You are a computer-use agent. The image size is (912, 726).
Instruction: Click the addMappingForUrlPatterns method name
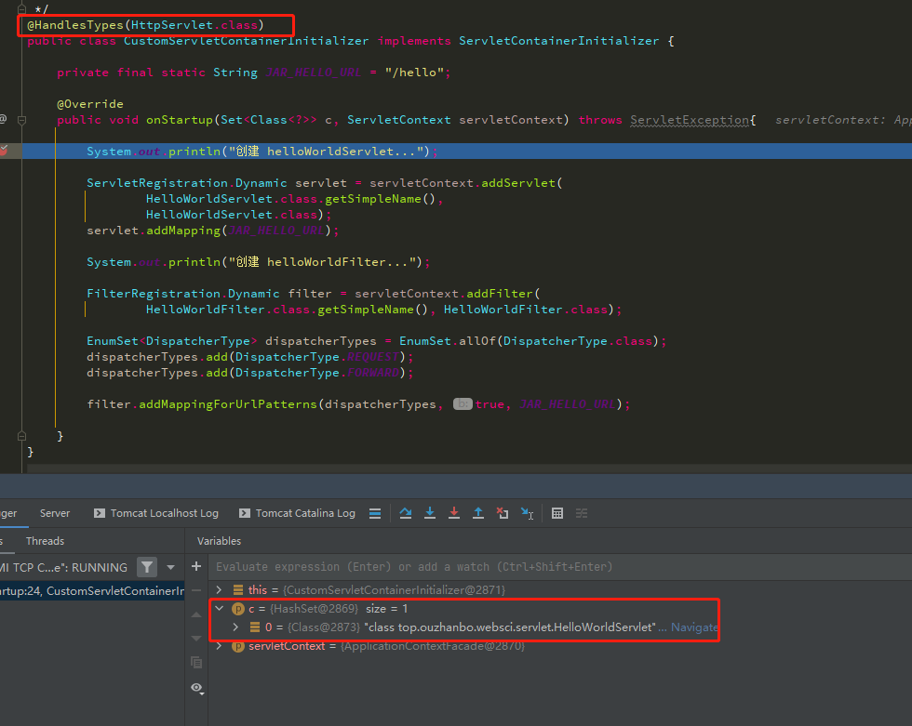coord(227,403)
